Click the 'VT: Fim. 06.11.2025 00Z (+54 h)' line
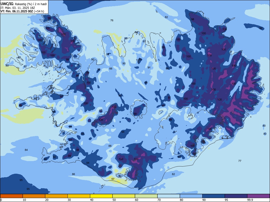The image size is (270, 202). coord(22,11)
